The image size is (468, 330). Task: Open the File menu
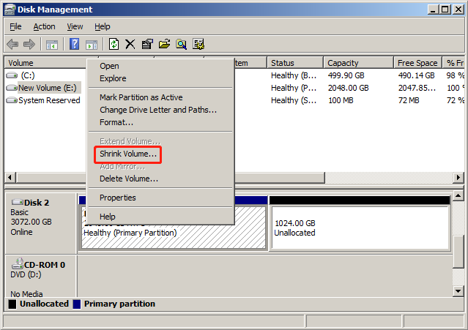click(15, 26)
